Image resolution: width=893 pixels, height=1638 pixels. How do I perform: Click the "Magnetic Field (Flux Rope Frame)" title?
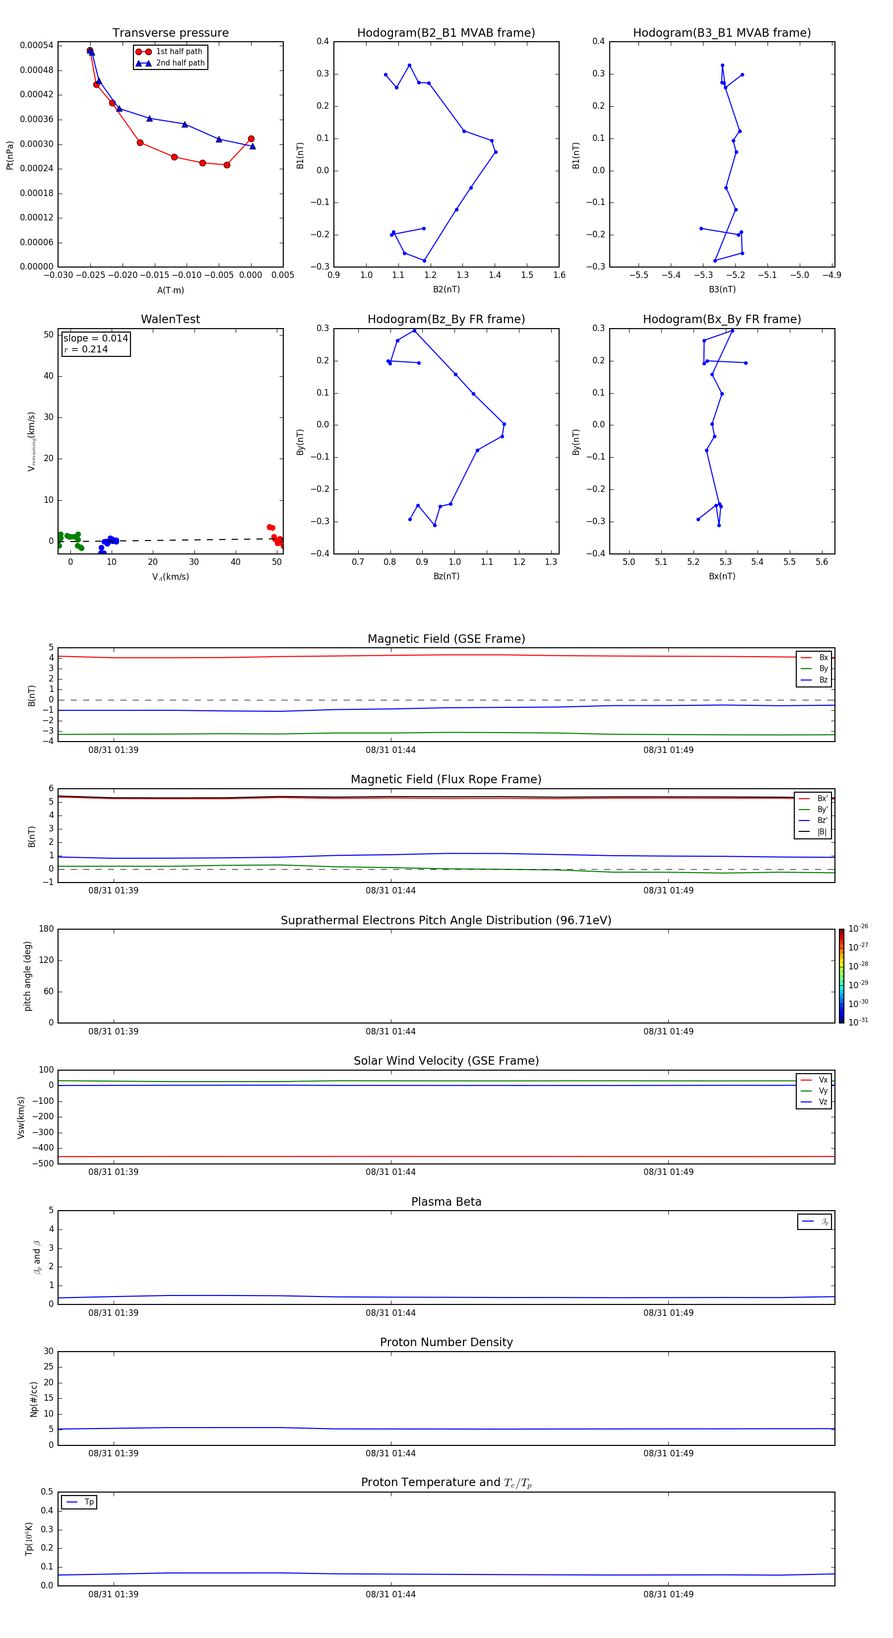tap(446, 780)
